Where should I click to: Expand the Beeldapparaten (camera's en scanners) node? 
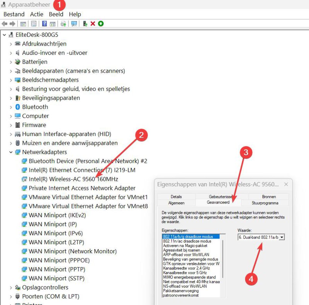click(x=11, y=71)
